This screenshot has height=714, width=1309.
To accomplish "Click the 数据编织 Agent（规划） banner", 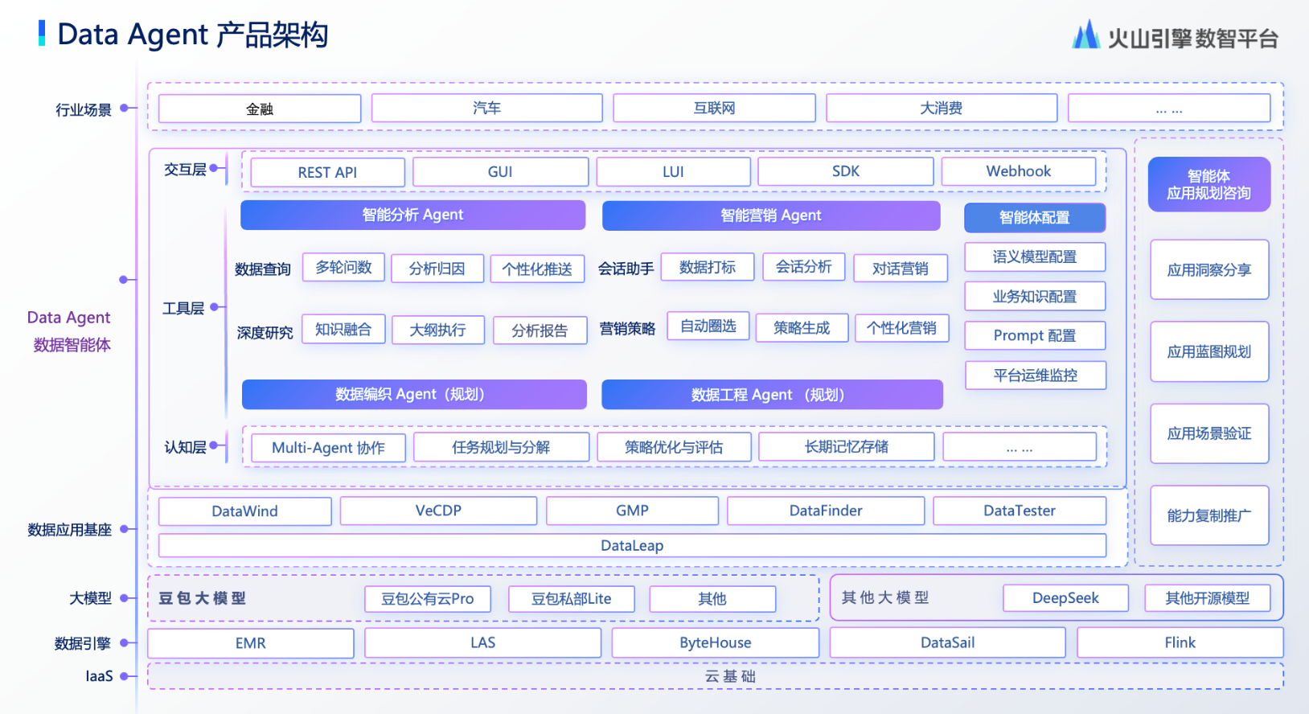I will [414, 394].
